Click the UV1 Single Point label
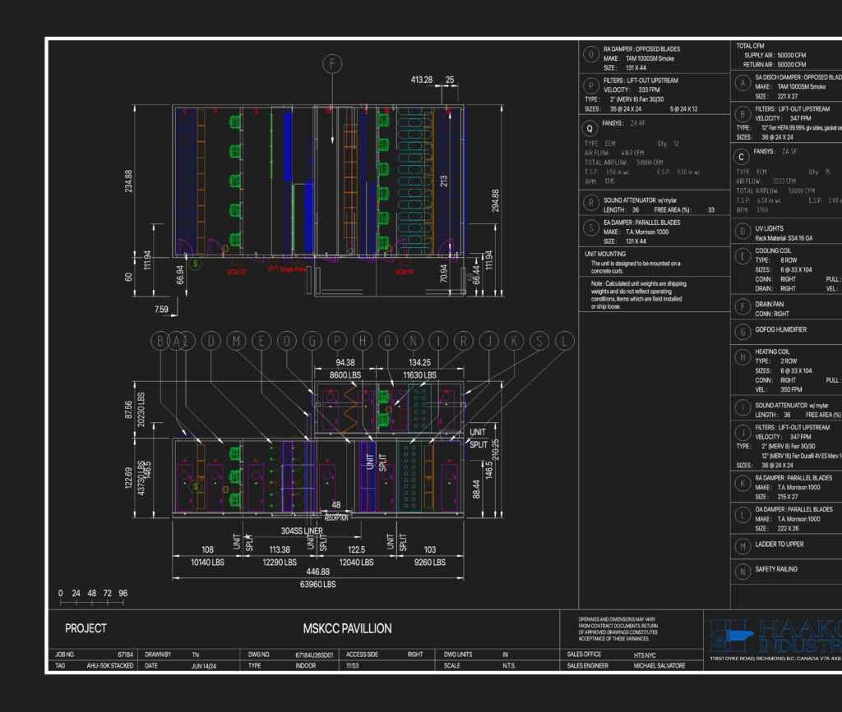842x712 pixels. click(287, 269)
